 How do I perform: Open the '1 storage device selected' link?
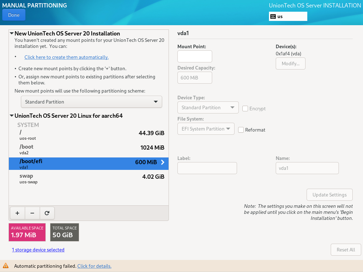pyautogui.click(x=38, y=250)
